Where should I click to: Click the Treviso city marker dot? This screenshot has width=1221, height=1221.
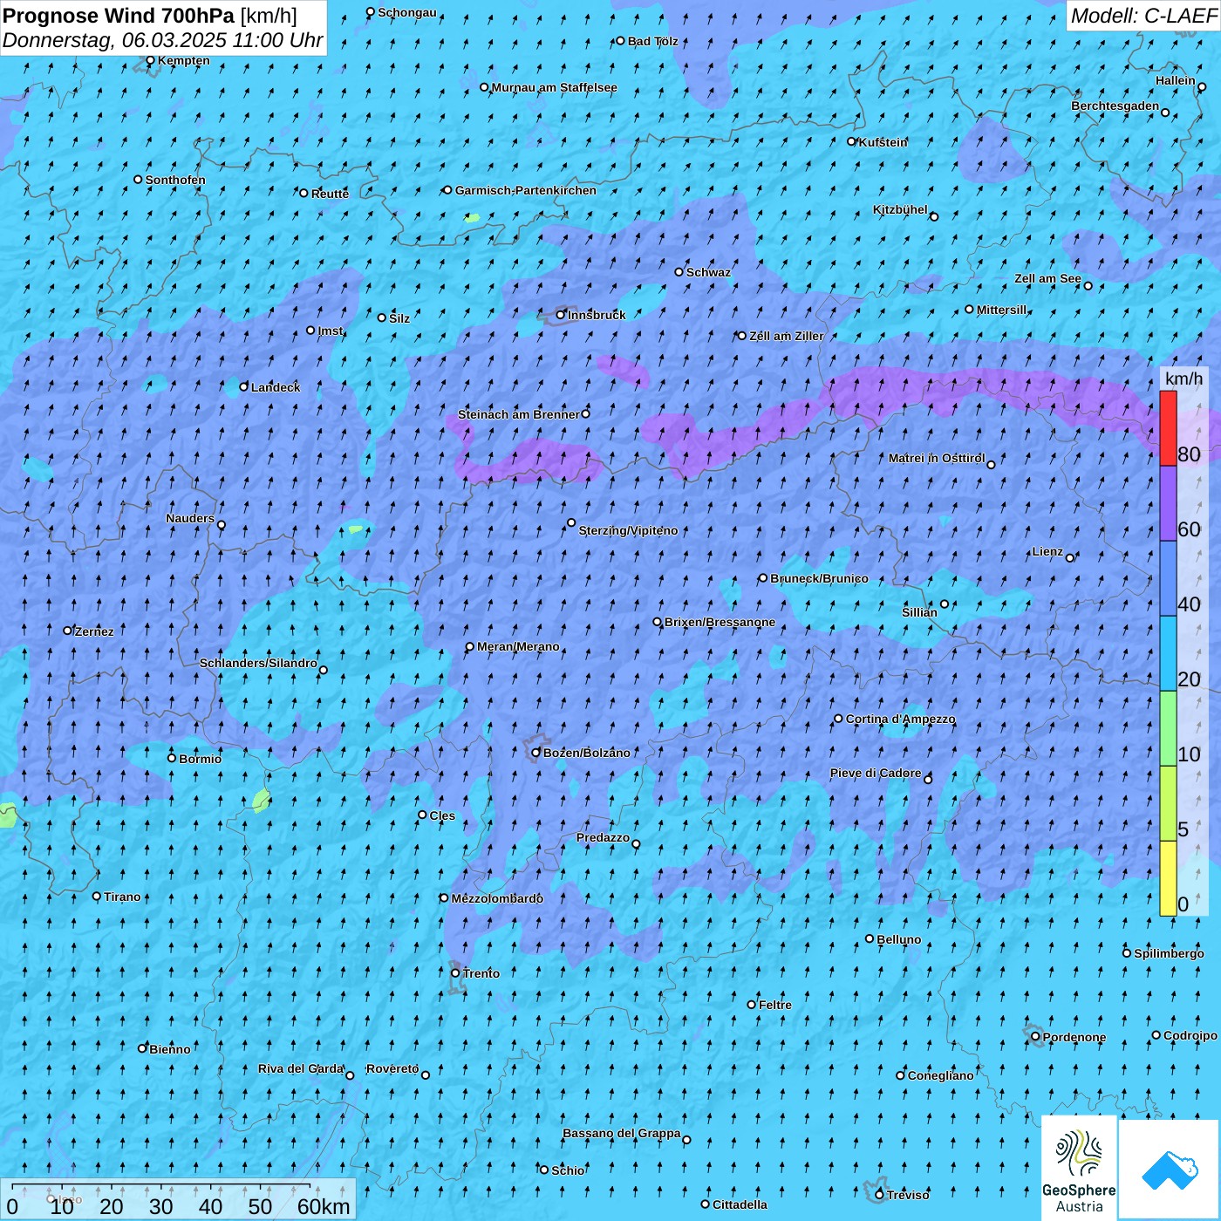click(880, 1195)
